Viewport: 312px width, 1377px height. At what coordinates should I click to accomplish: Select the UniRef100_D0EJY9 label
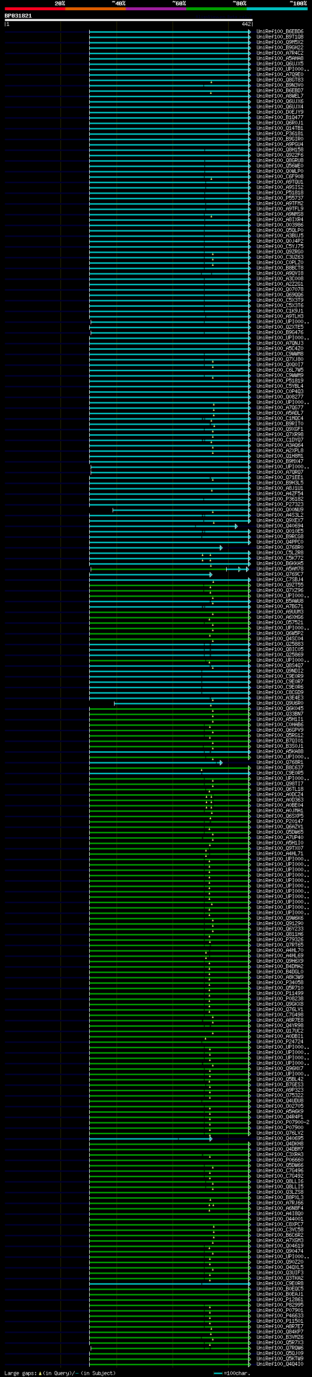click(x=280, y=112)
